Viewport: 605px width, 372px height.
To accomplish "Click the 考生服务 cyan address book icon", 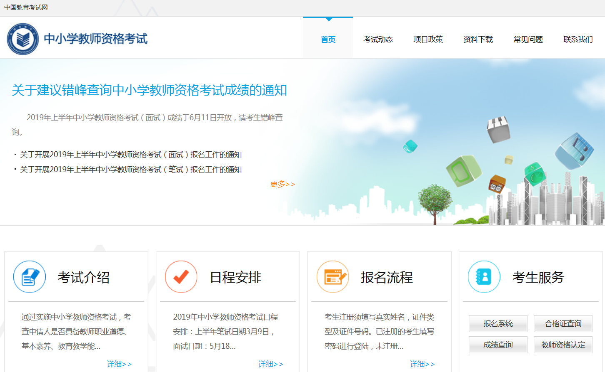I will pos(484,276).
